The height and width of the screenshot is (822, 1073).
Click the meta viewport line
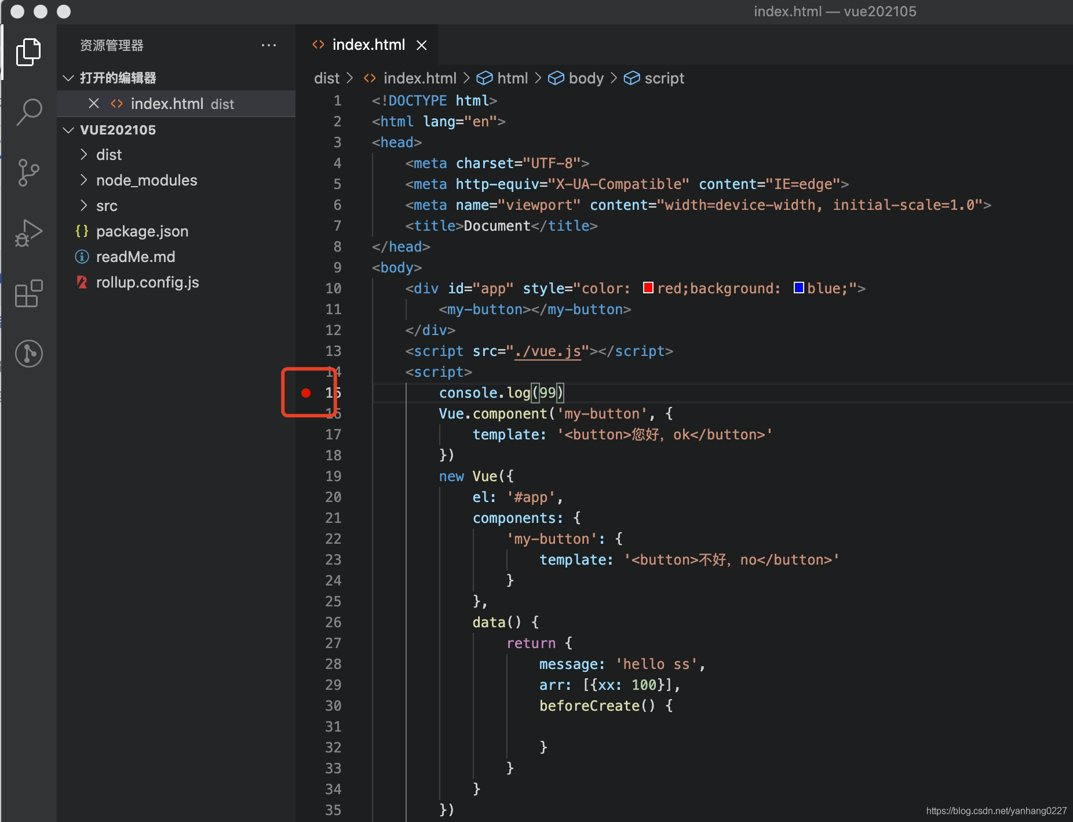click(x=698, y=205)
